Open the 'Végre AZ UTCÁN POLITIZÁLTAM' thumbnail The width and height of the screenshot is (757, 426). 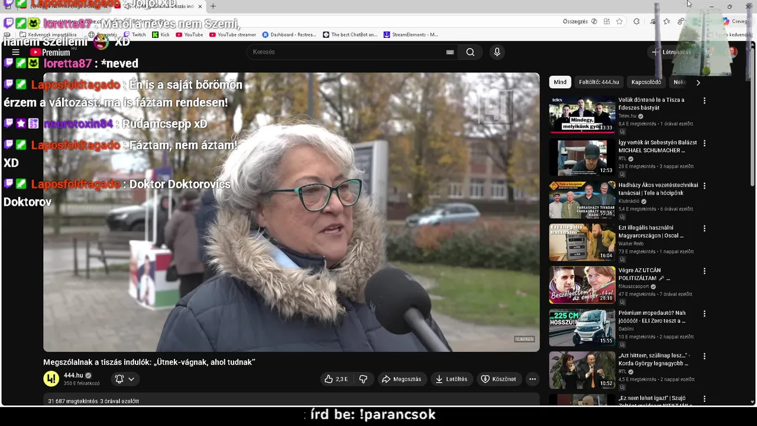tap(582, 285)
